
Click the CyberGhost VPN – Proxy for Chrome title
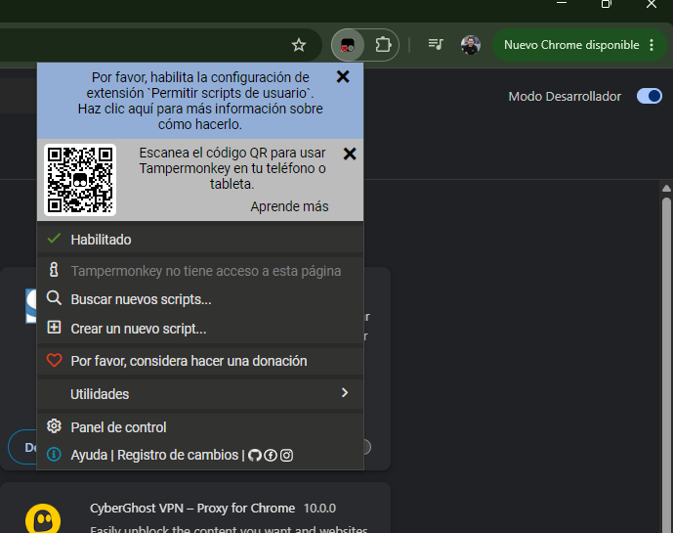point(192,509)
